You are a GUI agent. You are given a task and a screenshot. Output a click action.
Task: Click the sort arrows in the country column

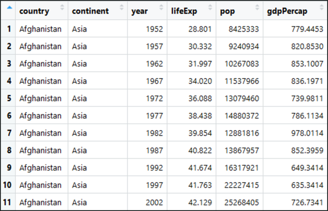[63, 8]
